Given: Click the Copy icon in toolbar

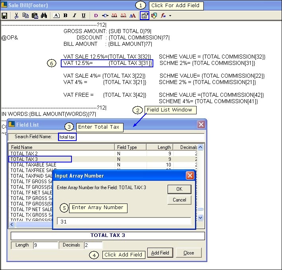Looking at the screenshot, I should (25, 16).
